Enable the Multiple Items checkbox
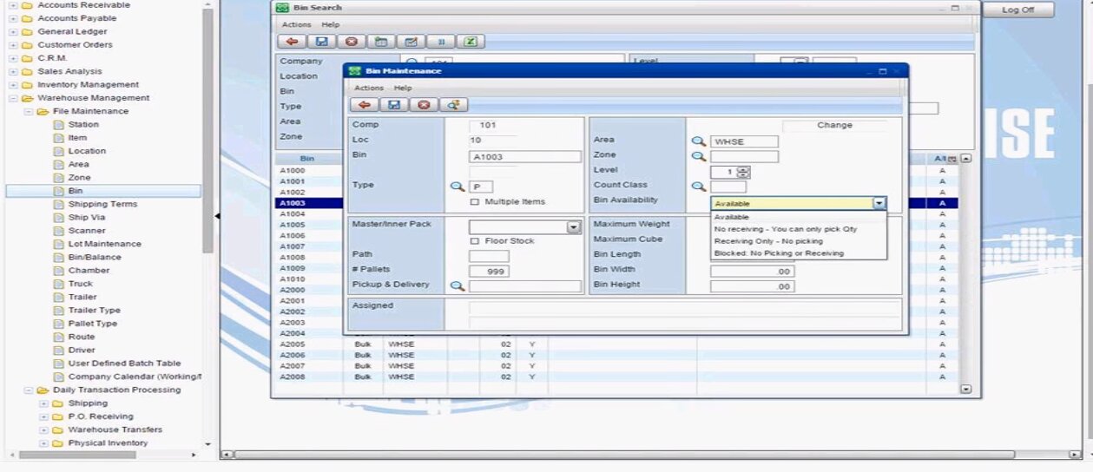This screenshot has height=472, width=1093. click(475, 202)
